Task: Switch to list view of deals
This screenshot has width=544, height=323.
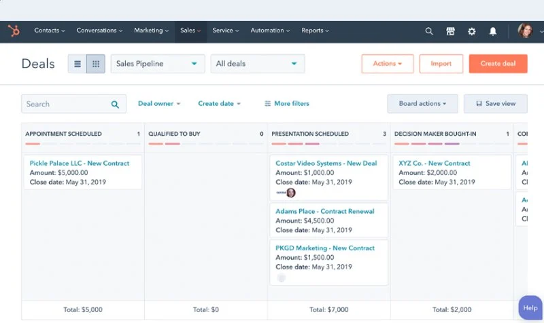Action: 78,64
